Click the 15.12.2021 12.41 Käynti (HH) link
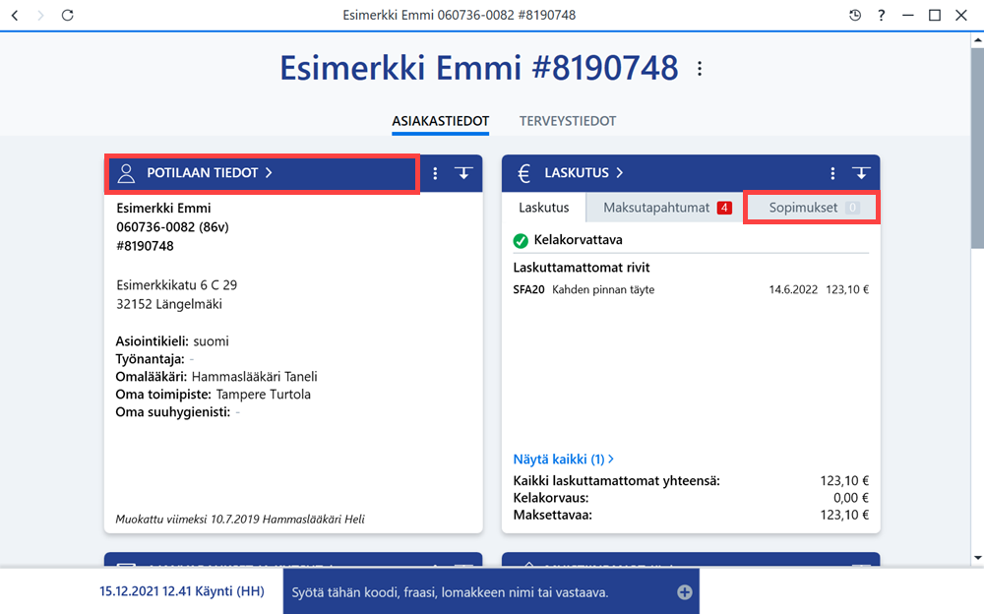Image resolution: width=984 pixels, height=614 pixels. click(x=182, y=591)
